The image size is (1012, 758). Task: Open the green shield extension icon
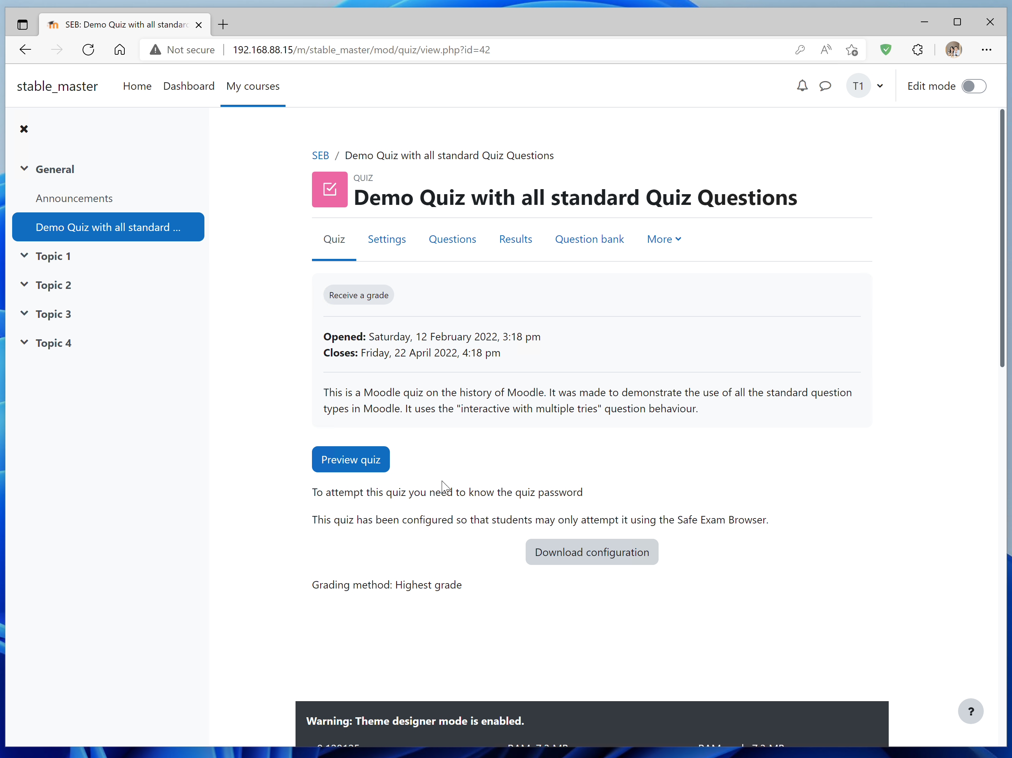coord(886,49)
